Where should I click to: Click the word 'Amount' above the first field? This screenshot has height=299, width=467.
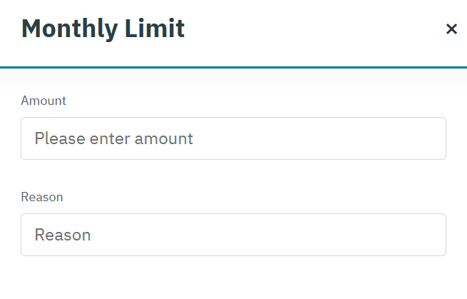(x=43, y=101)
